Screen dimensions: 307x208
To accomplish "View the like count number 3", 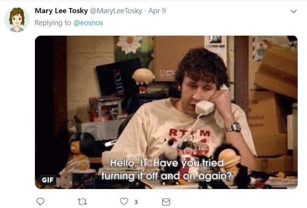I will [136, 202].
